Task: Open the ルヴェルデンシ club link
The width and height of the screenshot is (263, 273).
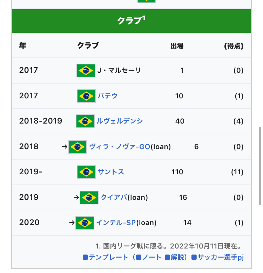Action: [120, 121]
